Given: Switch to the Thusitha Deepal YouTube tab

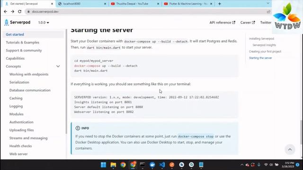Looking at the screenshot, I should coord(134,4).
